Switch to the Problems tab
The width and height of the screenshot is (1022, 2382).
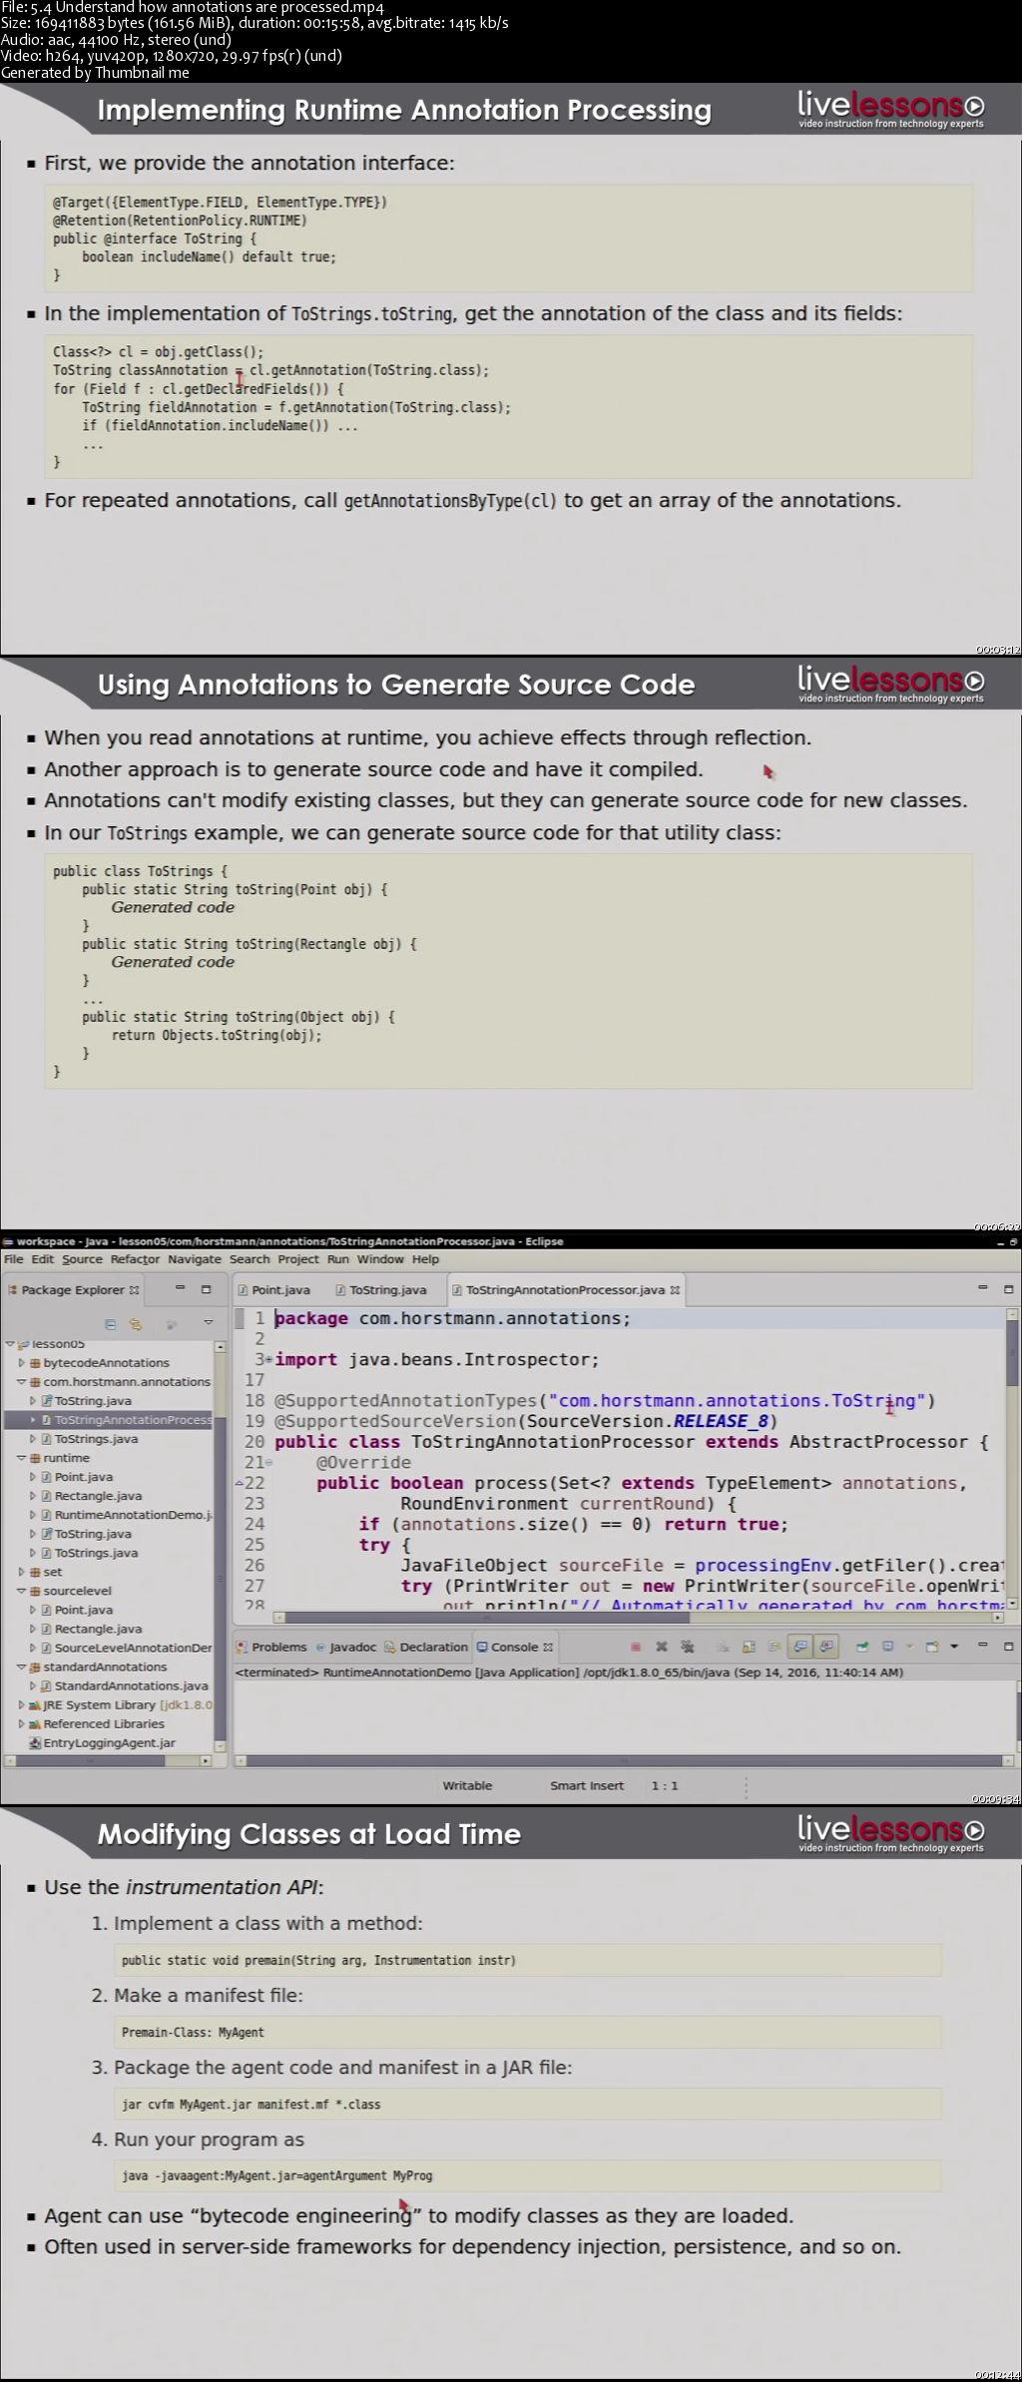coord(271,1647)
